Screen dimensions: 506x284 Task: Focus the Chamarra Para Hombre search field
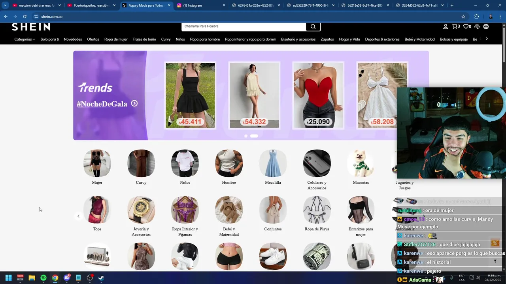244,26
